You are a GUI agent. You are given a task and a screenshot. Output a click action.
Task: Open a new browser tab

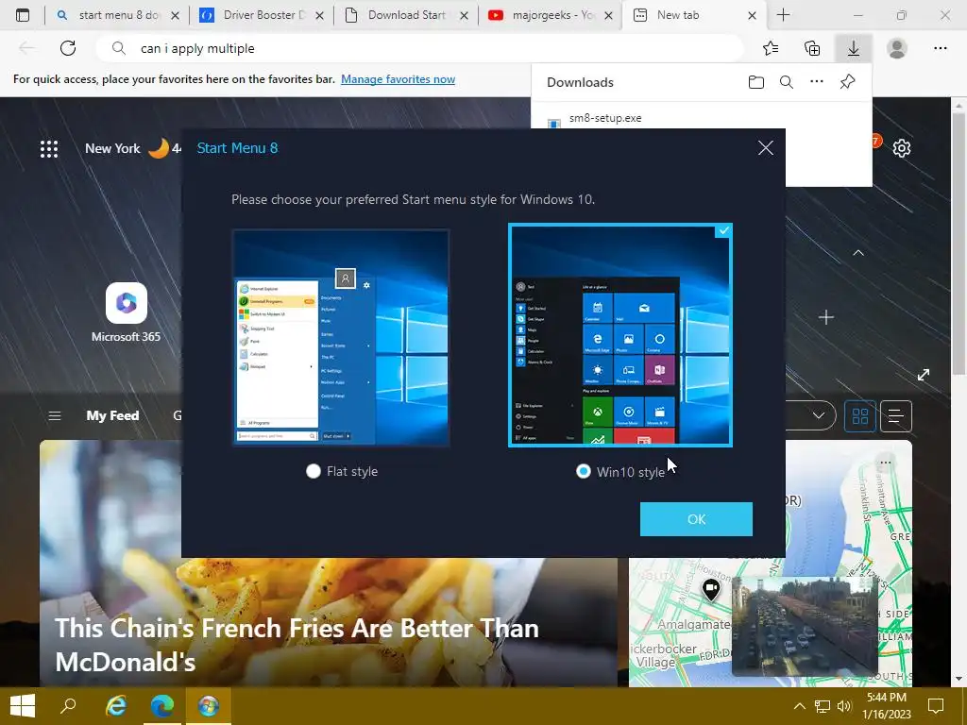coord(783,15)
